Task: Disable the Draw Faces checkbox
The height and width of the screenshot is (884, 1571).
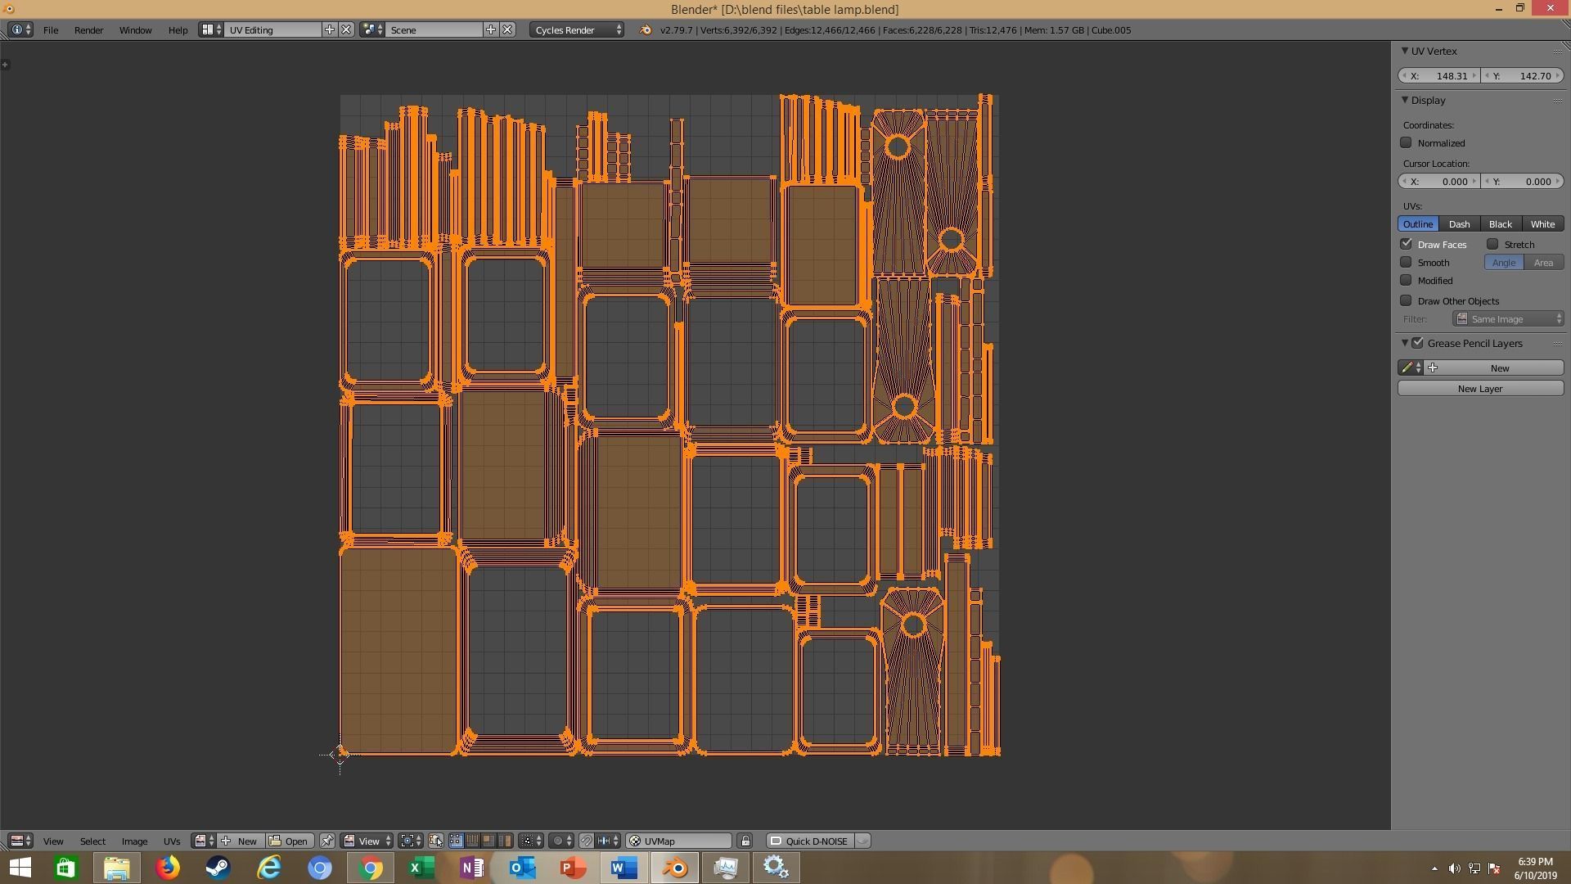Action: tap(1406, 244)
